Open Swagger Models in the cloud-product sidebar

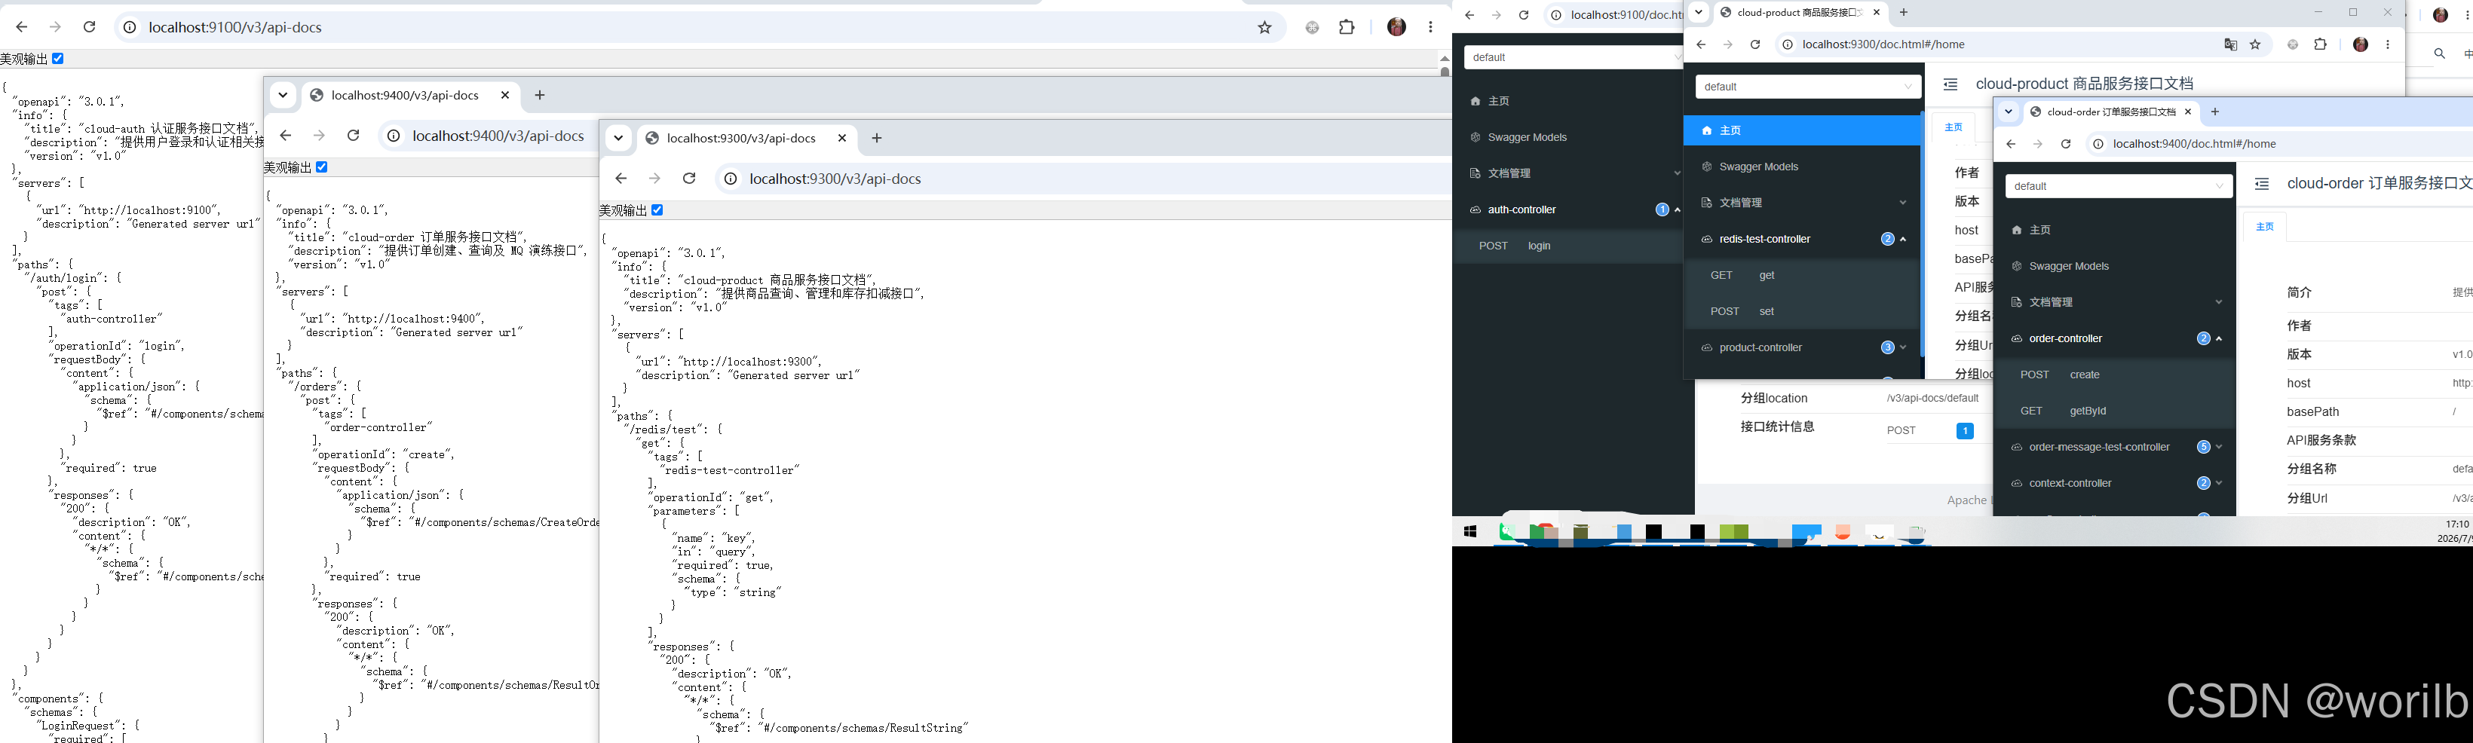[x=1802, y=167]
